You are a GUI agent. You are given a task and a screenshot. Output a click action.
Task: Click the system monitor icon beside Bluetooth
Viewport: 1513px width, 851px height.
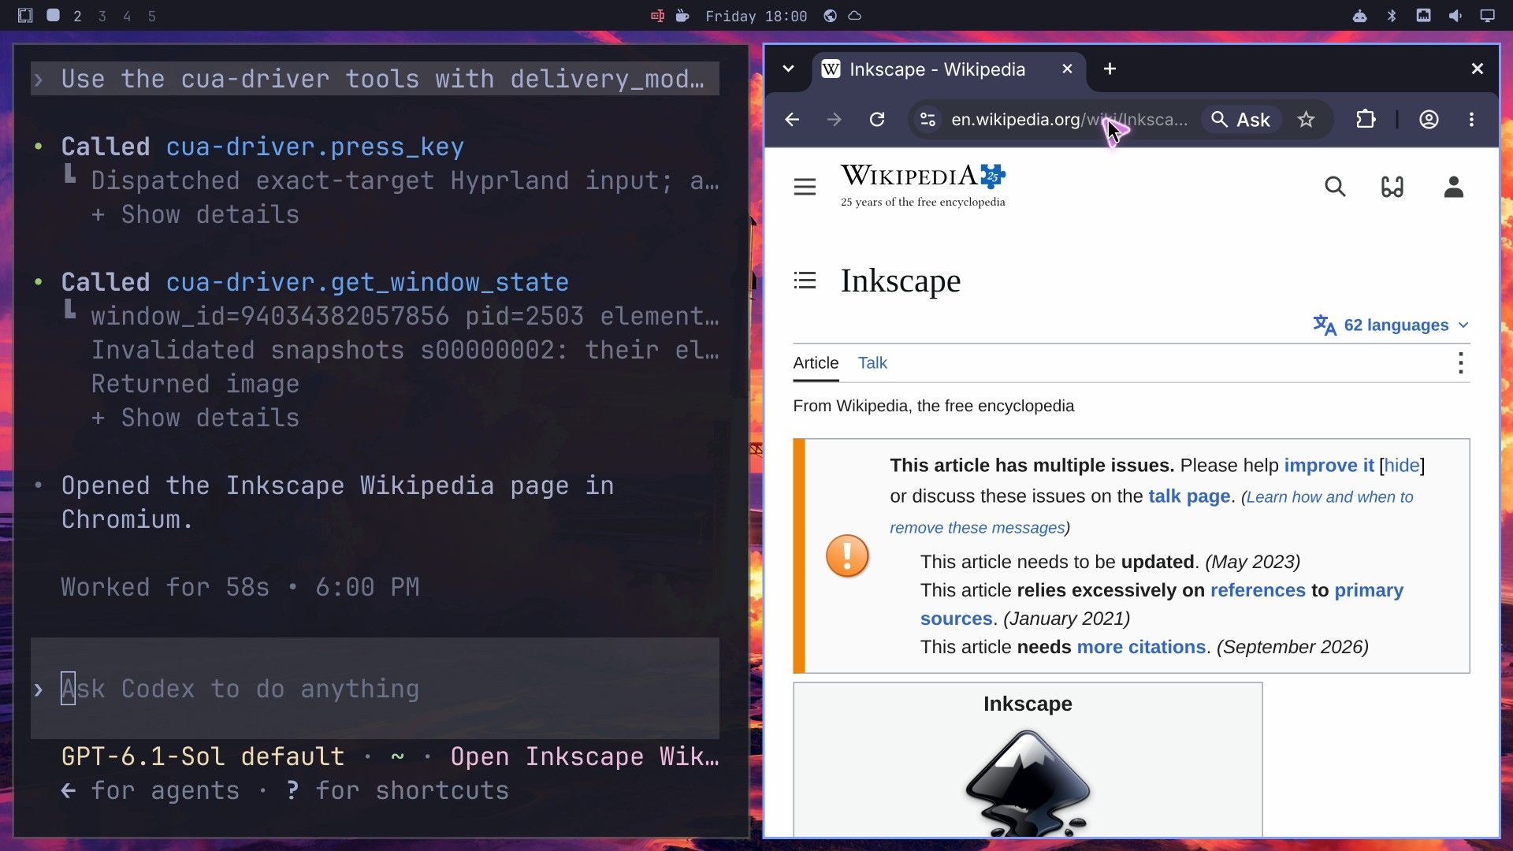[x=1423, y=16]
